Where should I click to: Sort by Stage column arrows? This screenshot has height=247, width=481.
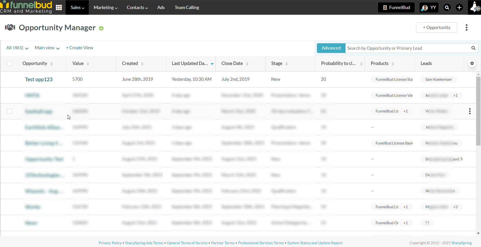click(287, 64)
